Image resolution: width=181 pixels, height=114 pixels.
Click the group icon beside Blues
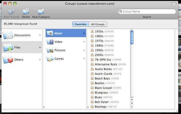point(92,97)
